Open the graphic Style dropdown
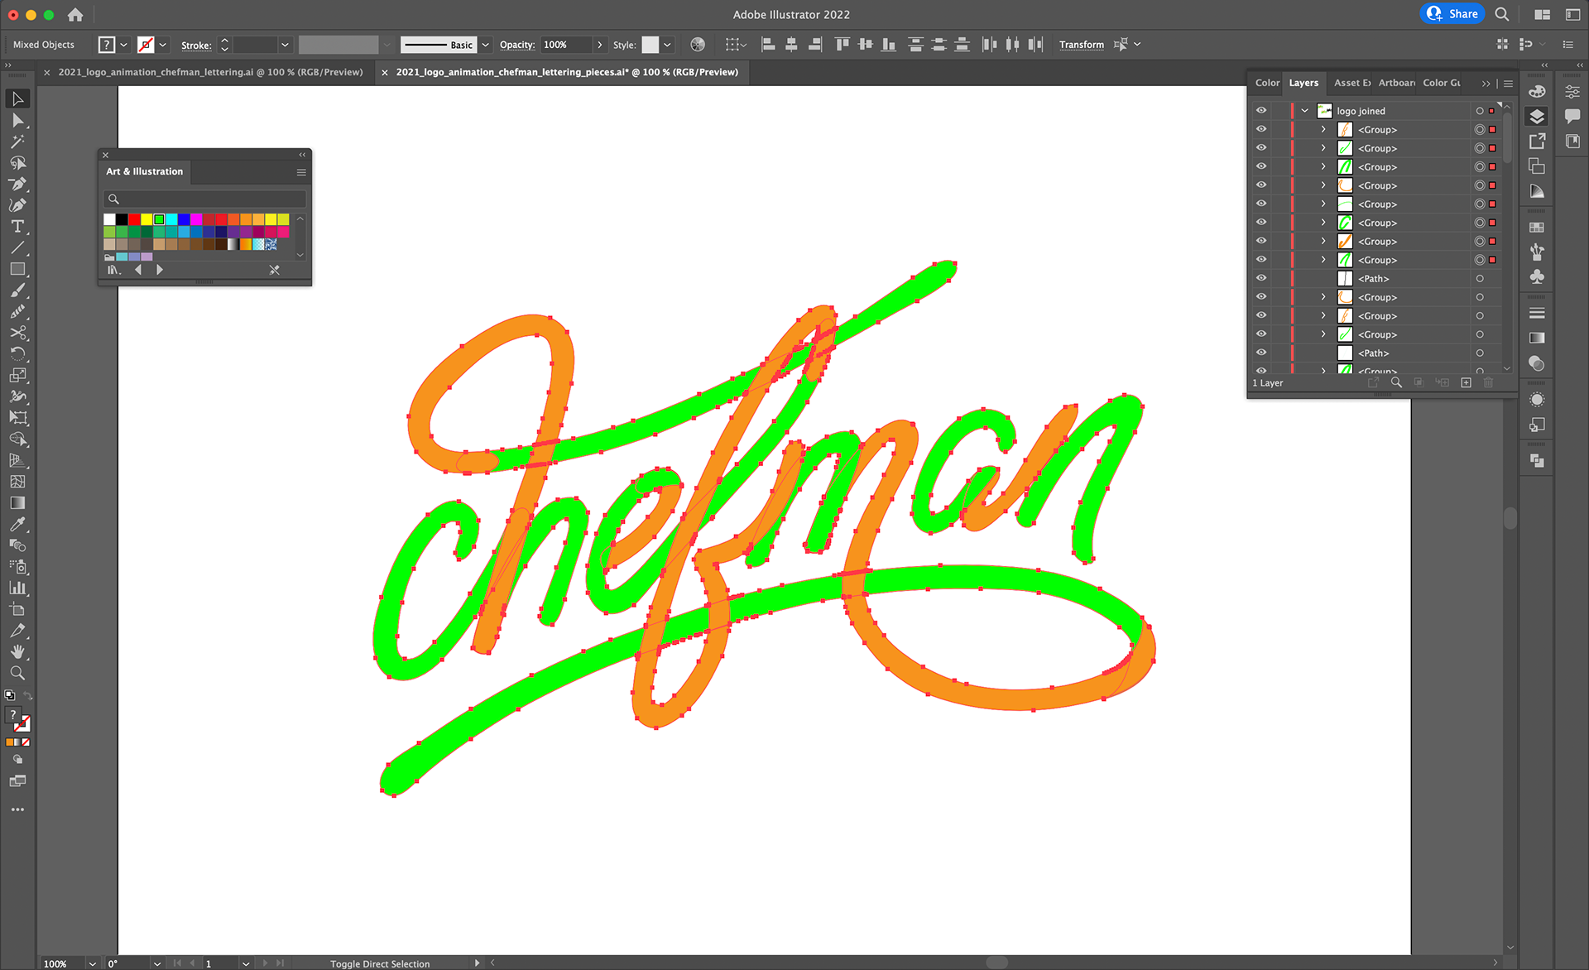The image size is (1589, 970). coord(667,45)
